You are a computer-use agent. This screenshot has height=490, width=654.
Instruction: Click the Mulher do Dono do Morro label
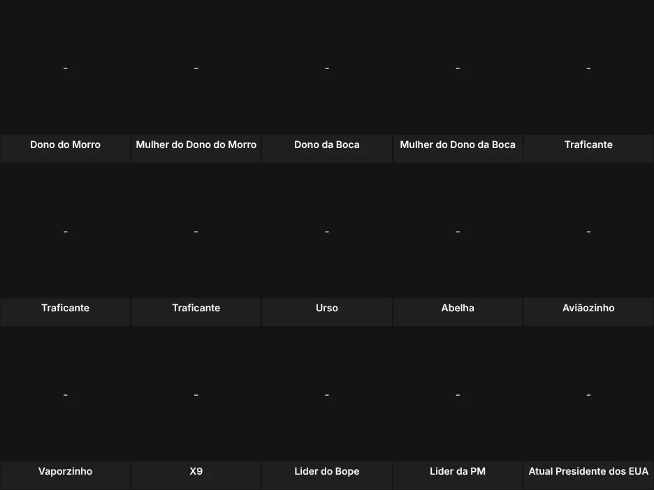(x=196, y=144)
